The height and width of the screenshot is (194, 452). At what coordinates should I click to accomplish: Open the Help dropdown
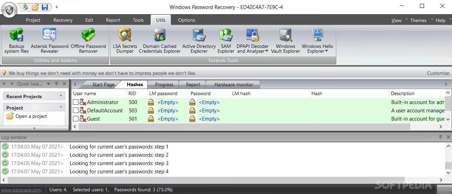[x=441, y=20]
